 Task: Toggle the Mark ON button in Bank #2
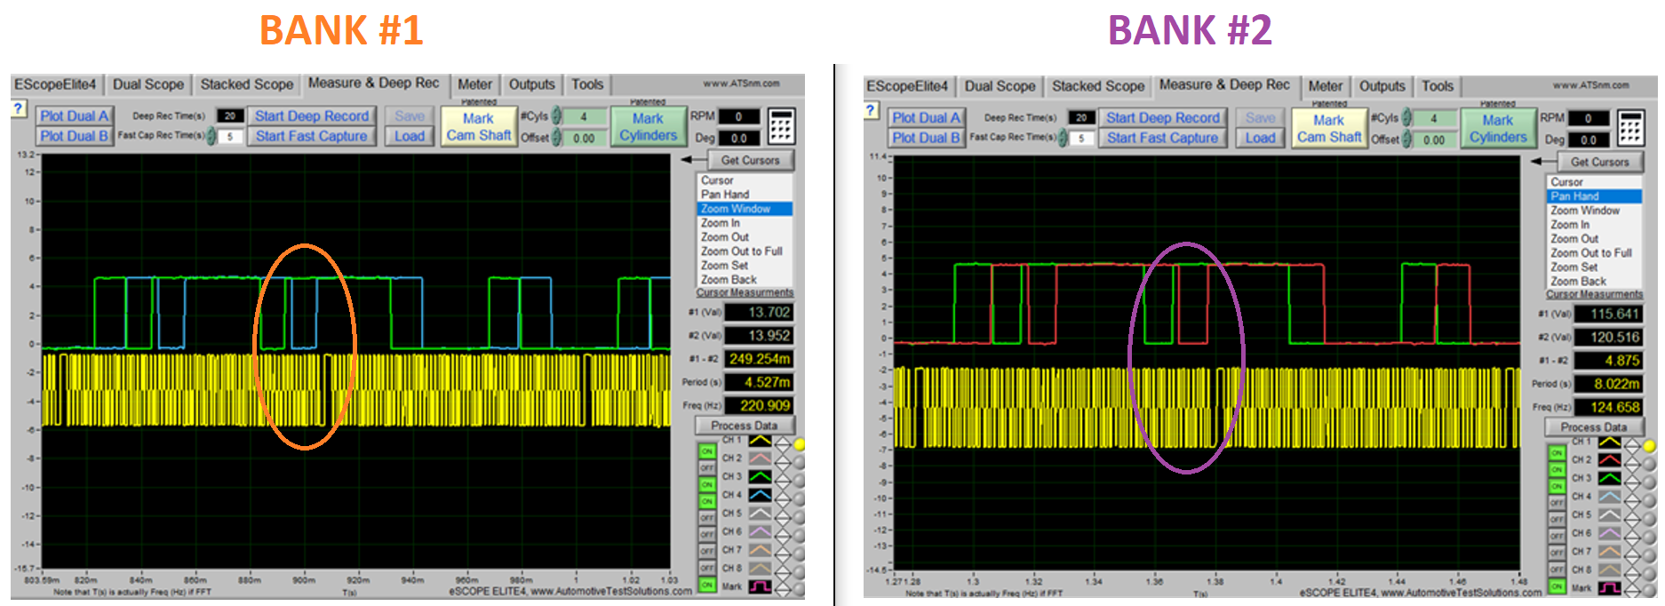tap(1557, 586)
